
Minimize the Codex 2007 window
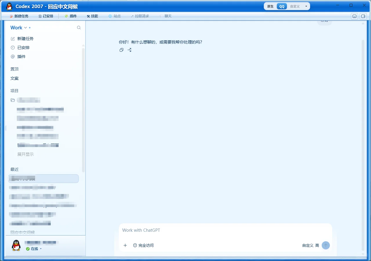pyautogui.click(x=338, y=5)
